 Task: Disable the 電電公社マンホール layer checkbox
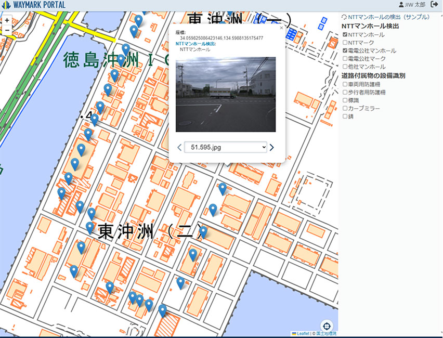coord(345,51)
